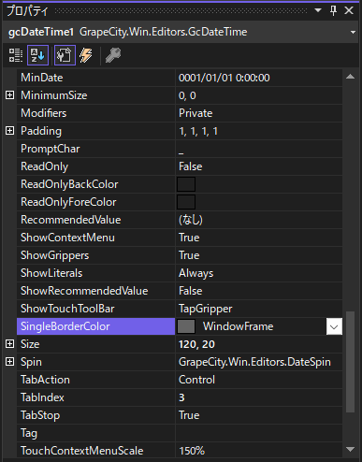Click the Padding value 1, 1, 1, 1
Image resolution: width=362 pixels, height=462 pixels.
pos(198,131)
